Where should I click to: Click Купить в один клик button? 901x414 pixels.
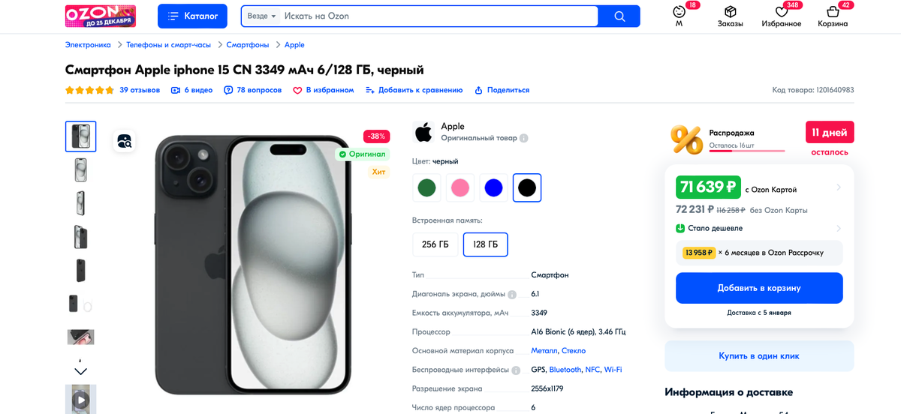click(x=759, y=356)
